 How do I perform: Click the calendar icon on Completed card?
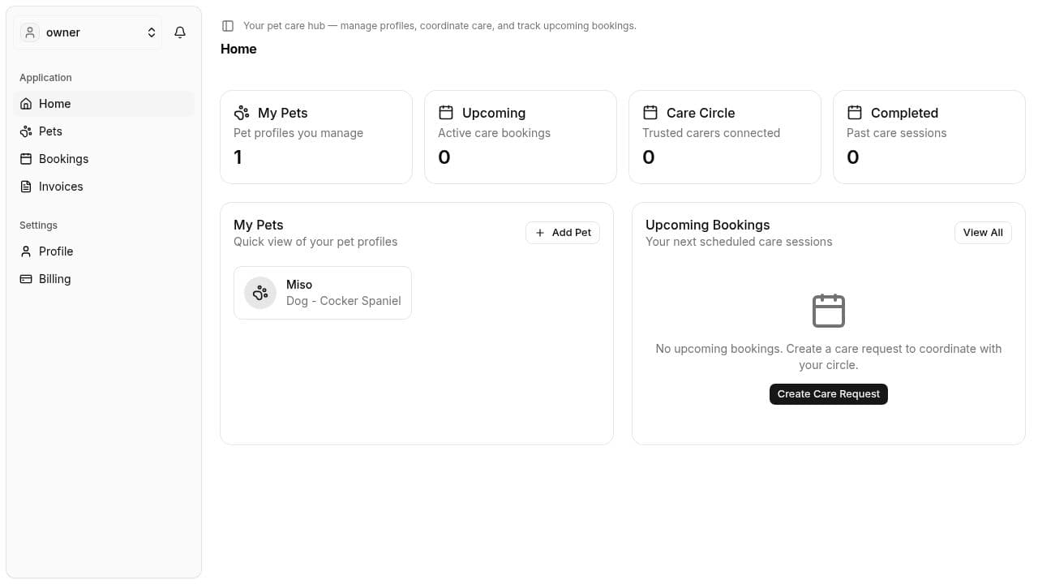pyautogui.click(x=855, y=113)
